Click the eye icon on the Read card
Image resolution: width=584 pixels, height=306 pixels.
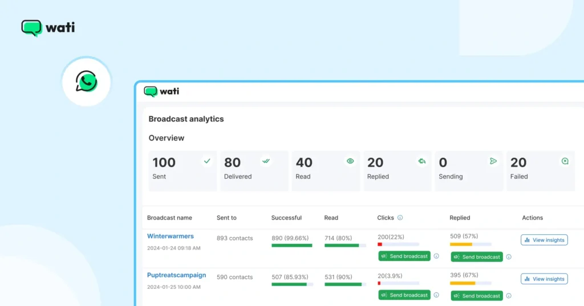click(x=350, y=161)
